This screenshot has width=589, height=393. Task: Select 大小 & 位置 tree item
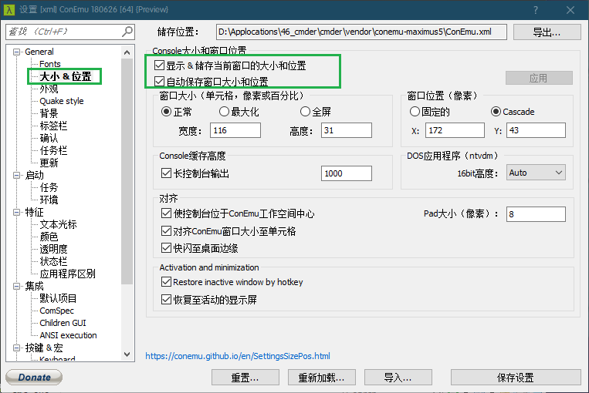click(66, 76)
